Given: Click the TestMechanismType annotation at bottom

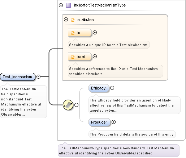Looking at the screenshot, I should pyautogui.click(x=119, y=151).
